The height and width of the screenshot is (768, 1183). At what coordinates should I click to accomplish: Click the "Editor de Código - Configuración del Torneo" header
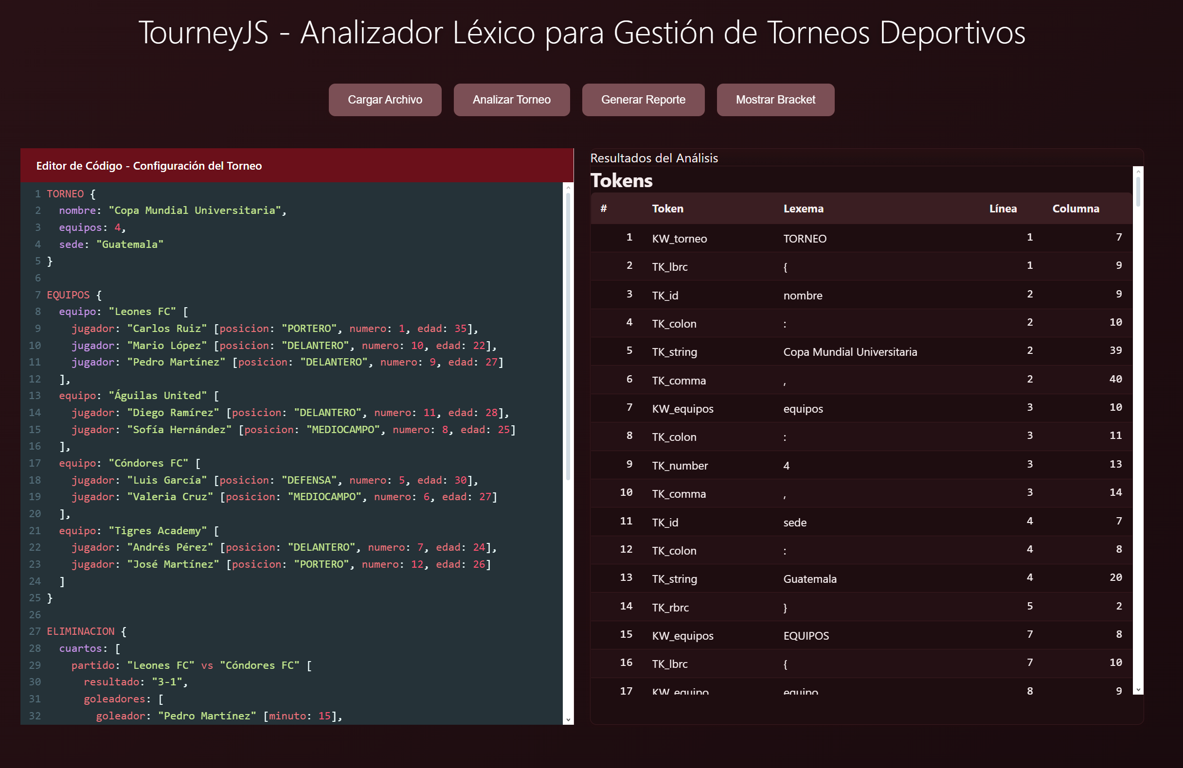coord(149,165)
